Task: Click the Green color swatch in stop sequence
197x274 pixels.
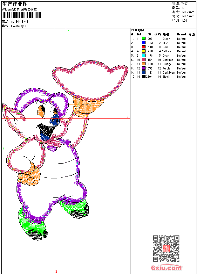Action: pyautogui.click(x=144, y=38)
